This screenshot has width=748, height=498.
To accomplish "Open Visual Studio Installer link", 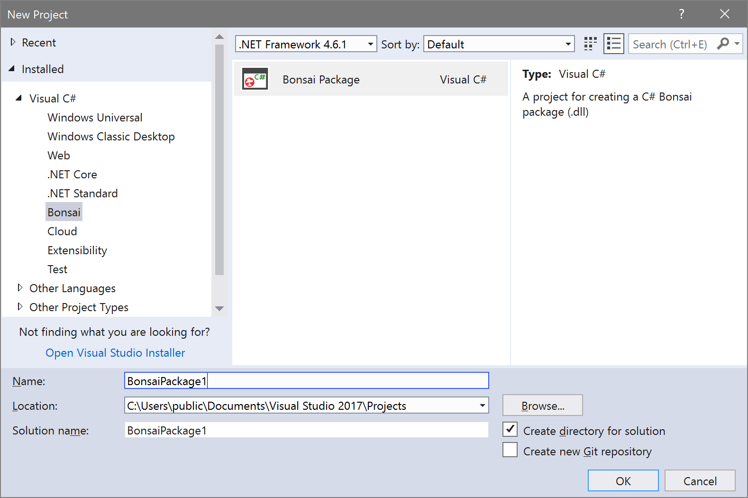I will [115, 353].
